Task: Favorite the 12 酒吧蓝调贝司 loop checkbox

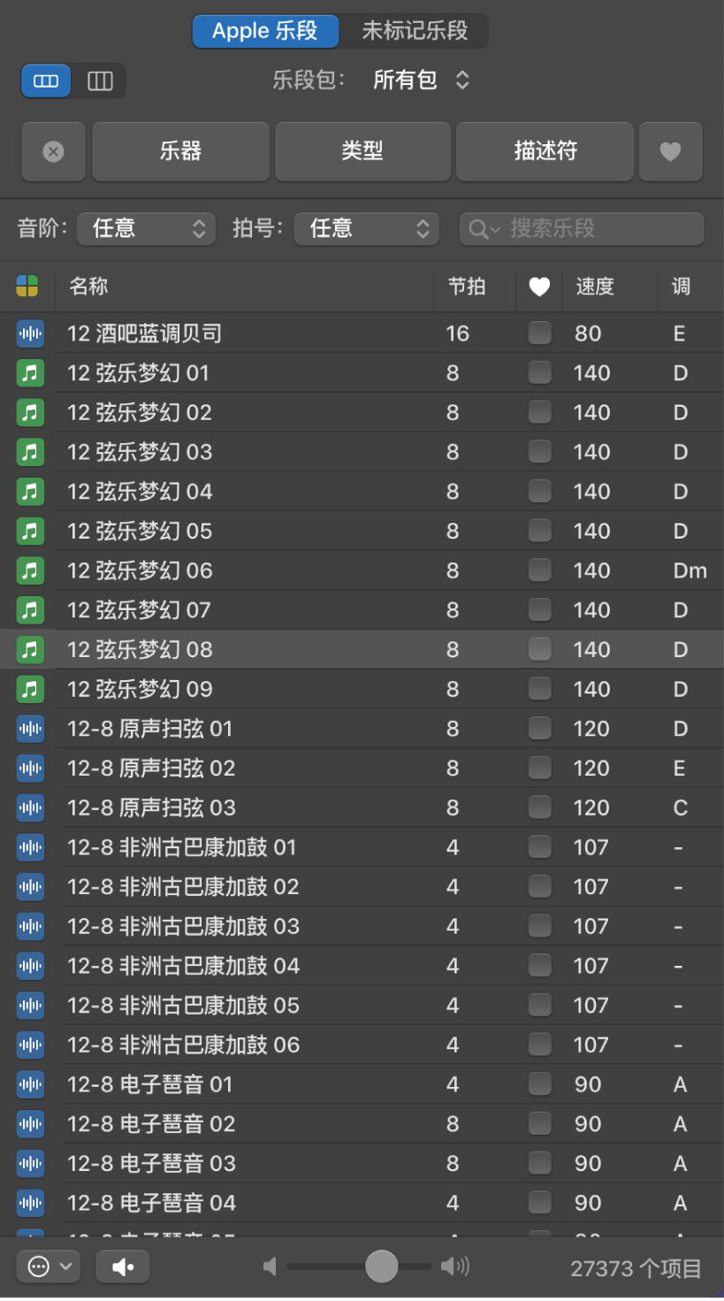Action: 539,333
